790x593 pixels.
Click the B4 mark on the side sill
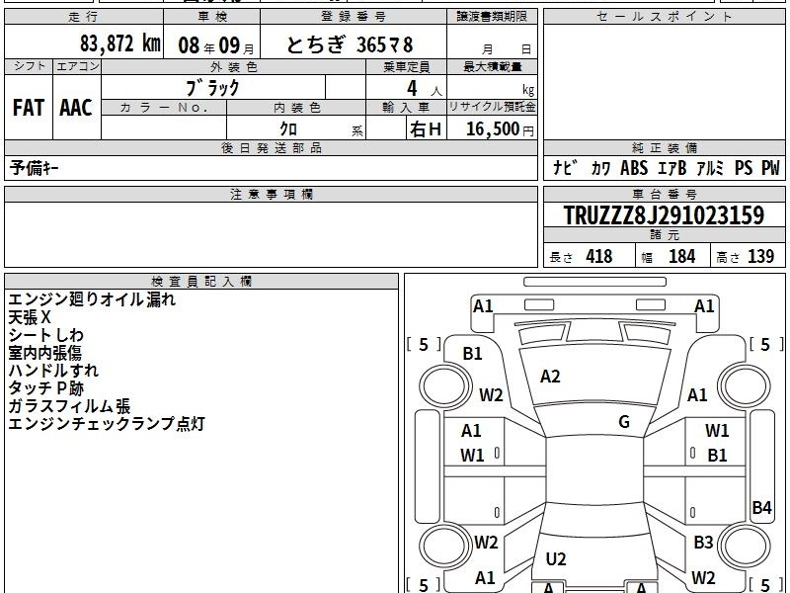pyautogui.click(x=761, y=507)
